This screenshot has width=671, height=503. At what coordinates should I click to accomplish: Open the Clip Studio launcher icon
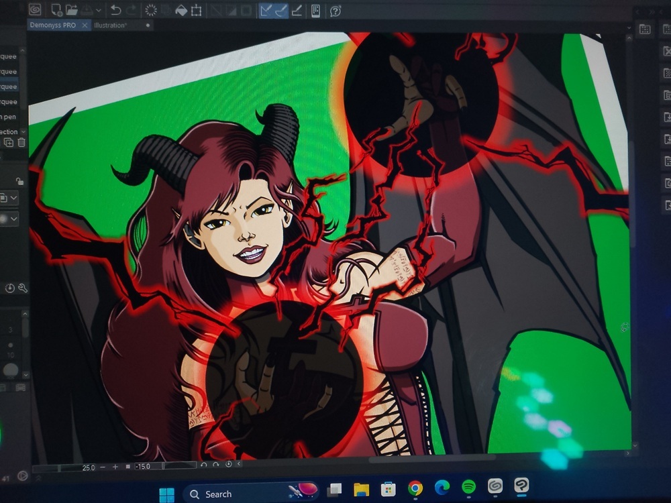coord(35,9)
